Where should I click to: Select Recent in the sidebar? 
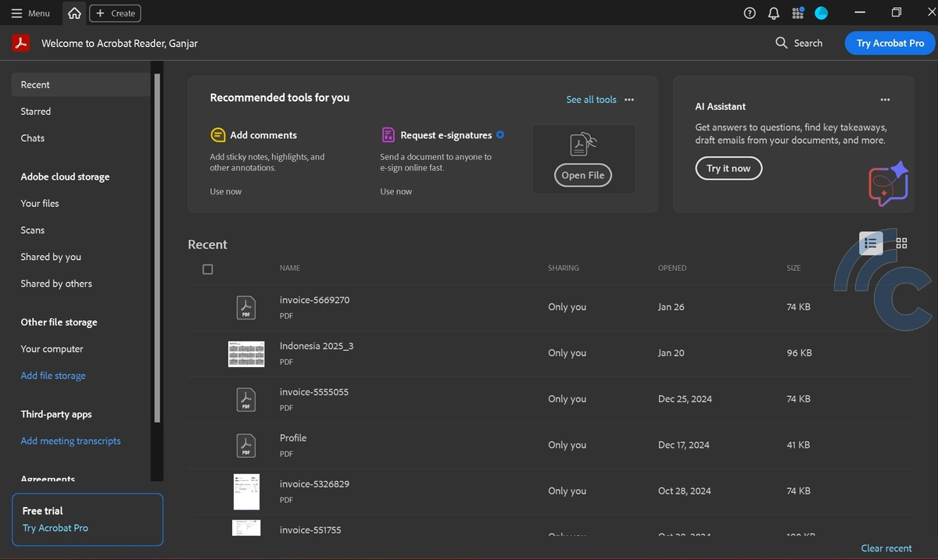tap(81, 84)
